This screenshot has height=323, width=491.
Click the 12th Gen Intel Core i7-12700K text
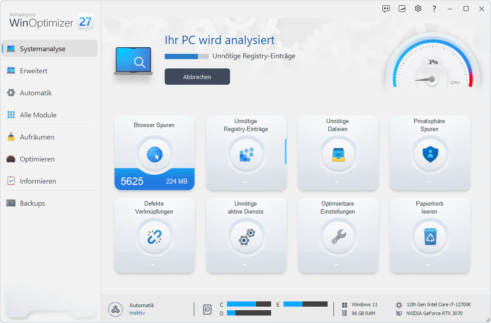pos(439,304)
